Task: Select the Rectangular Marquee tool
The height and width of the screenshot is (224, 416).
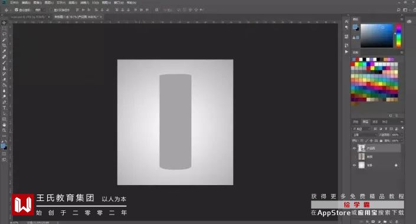Action: (x=4, y=29)
